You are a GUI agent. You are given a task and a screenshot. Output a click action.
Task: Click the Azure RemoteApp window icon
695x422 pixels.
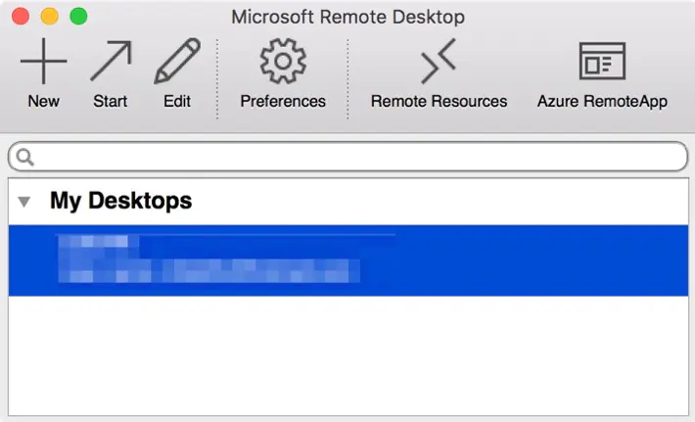(x=602, y=61)
